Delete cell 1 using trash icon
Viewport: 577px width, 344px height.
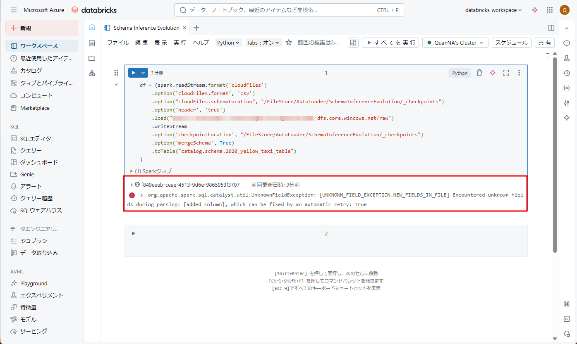pyautogui.click(x=479, y=73)
